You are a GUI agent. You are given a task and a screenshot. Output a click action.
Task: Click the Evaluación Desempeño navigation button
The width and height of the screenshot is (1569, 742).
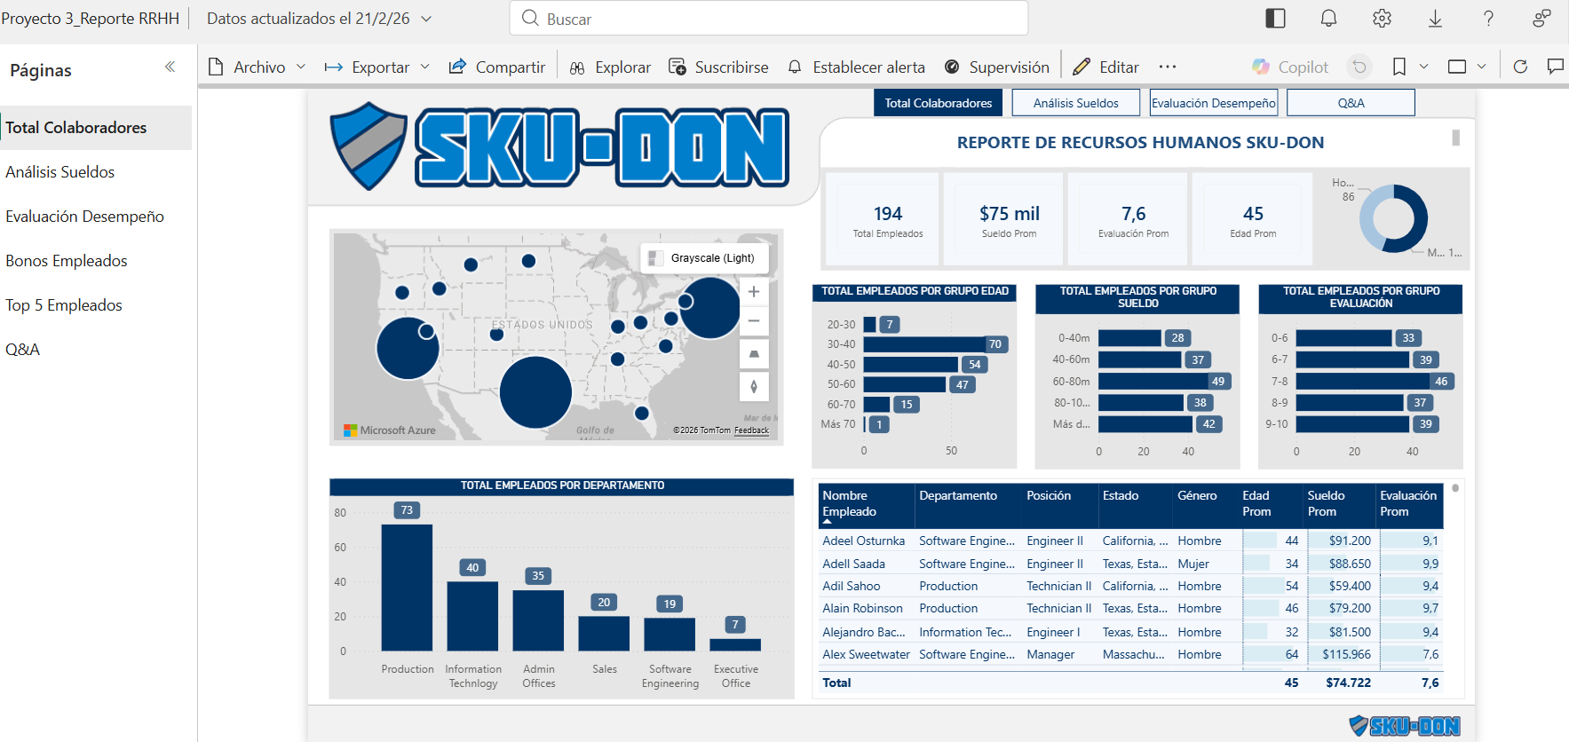point(1213,103)
